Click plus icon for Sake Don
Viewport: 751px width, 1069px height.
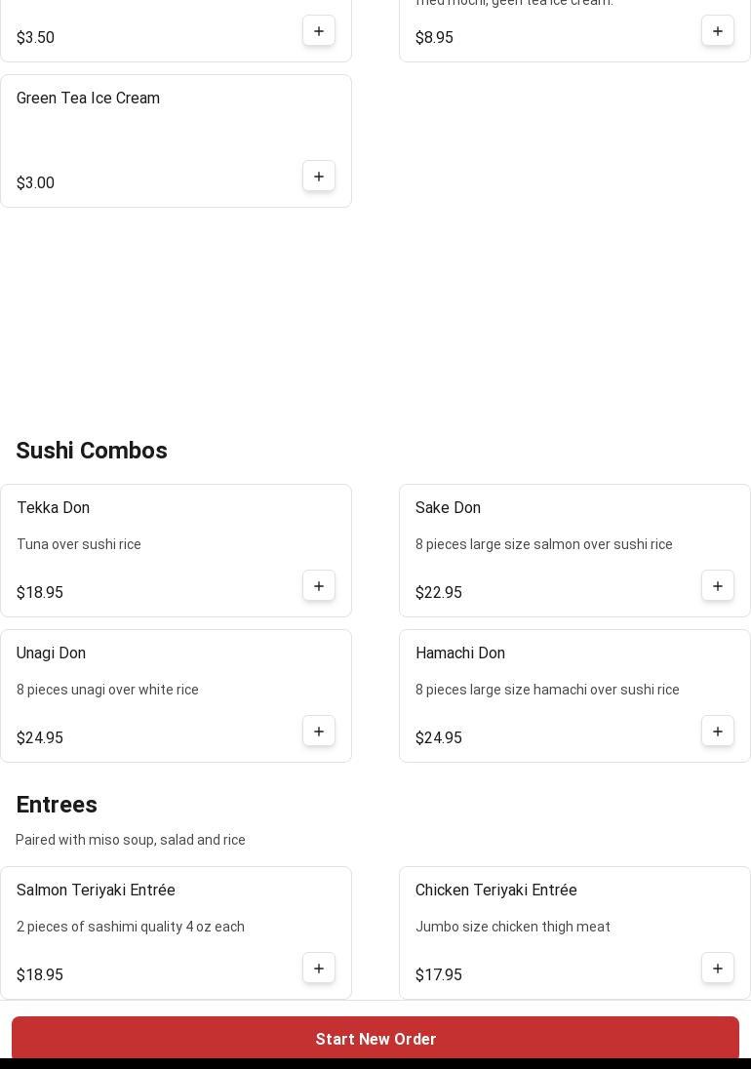click(718, 586)
